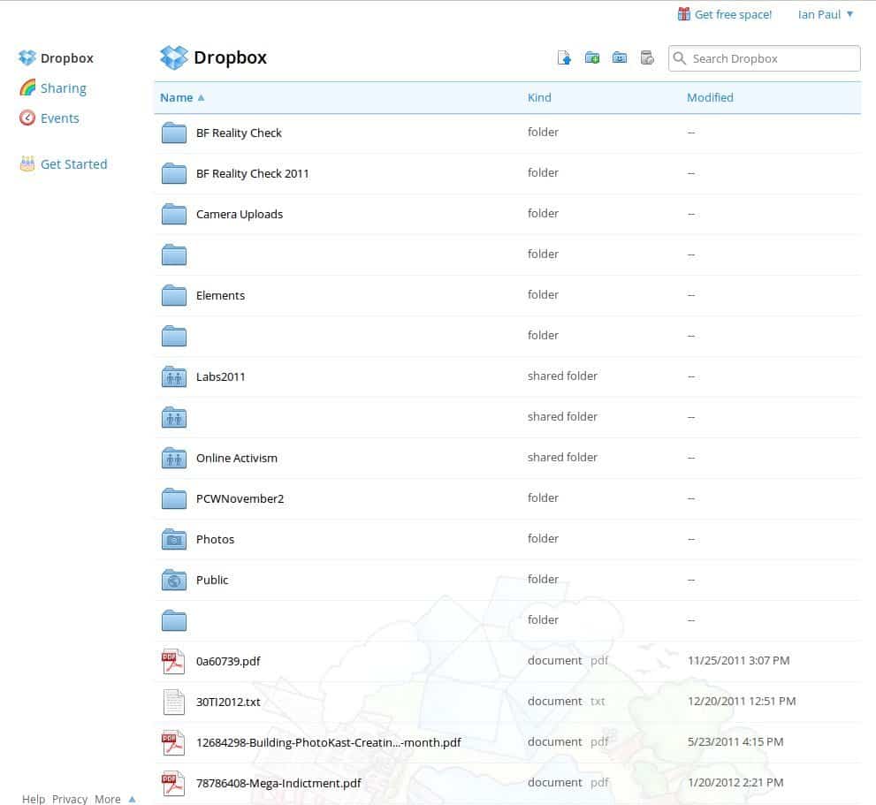Click the 'shared folder' kind for Labs2011

(562, 376)
